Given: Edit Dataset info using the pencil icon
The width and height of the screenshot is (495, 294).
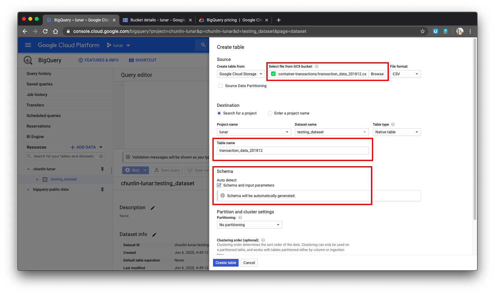Looking at the screenshot, I should coord(154,234).
